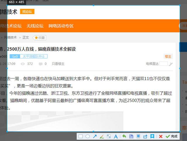Add the screenshot to favorites
The width and height of the screenshot is (187, 141).
point(152,136)
